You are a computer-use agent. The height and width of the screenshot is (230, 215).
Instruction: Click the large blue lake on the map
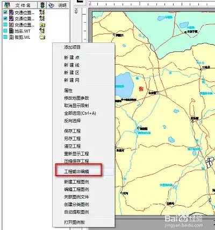[125, 85]
